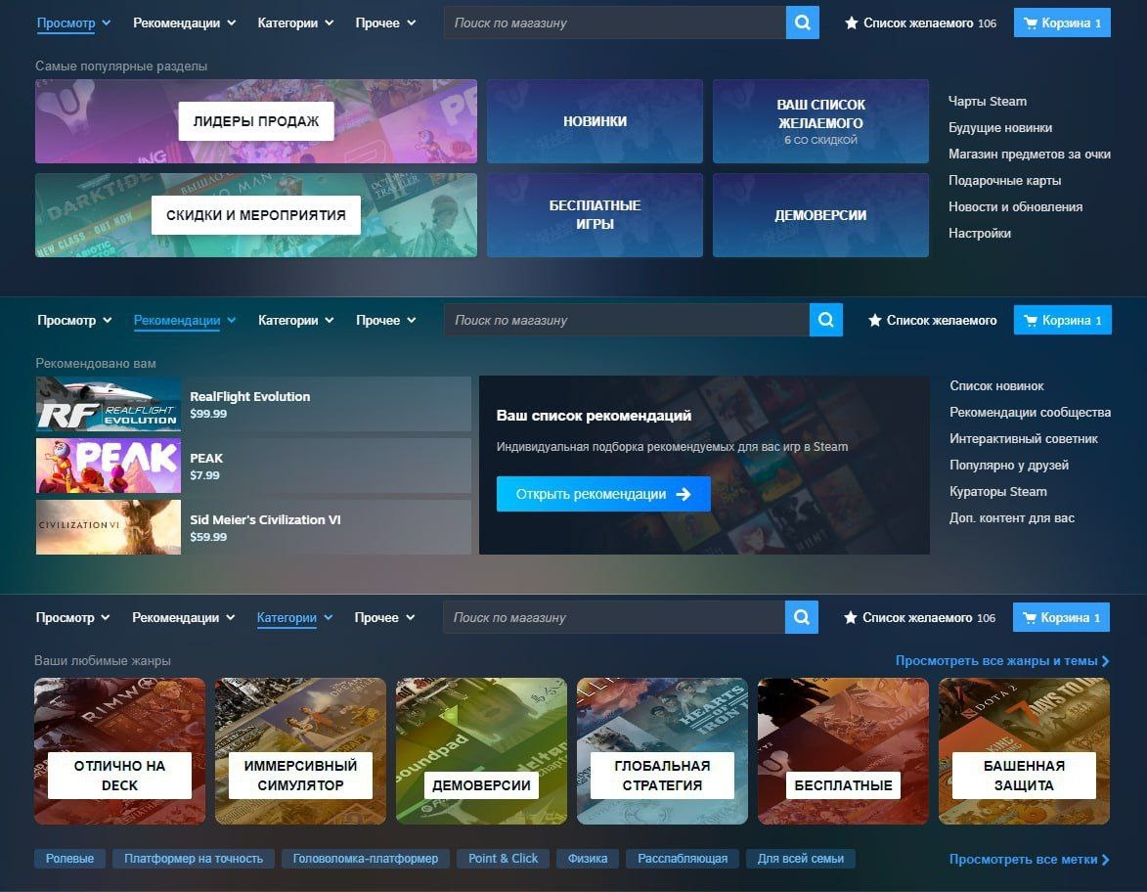1147x892 pixels.
Task: Open the 'Бесплатные игры' tile
Action: tap(595, 215)
